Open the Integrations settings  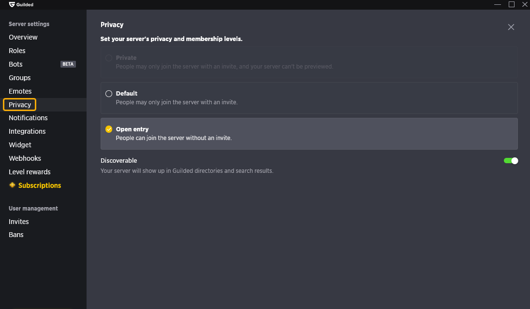click(x=27, y=131)
